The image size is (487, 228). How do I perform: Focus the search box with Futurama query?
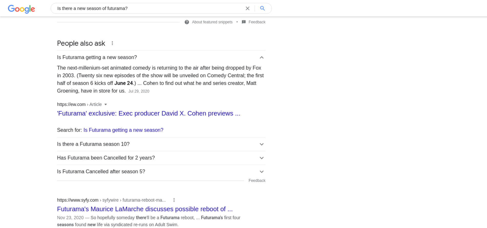pyautogui.click(x=150, y=8)
